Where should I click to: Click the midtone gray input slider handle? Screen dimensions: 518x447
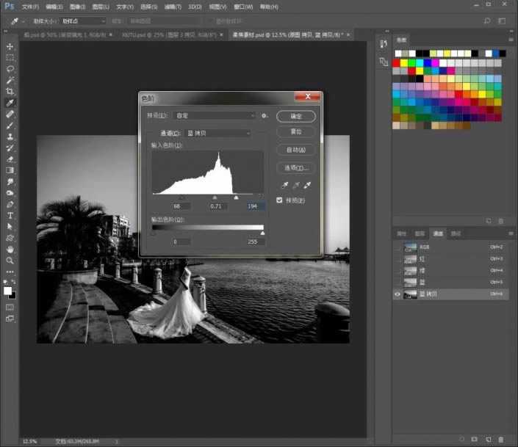point(215,197)
